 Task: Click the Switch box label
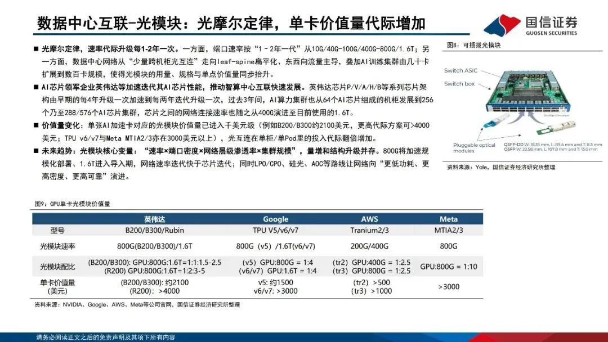pyautogui.click(x=459, y=84)
